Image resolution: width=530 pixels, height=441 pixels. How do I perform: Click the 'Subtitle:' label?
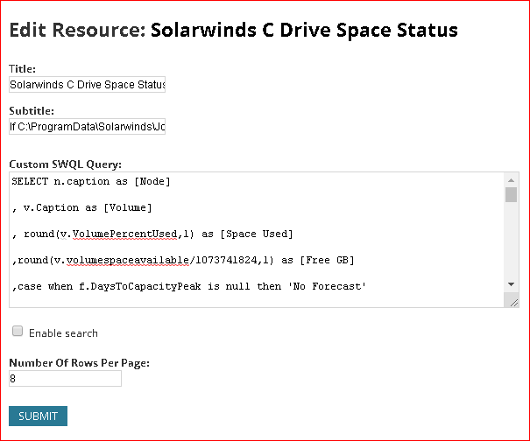[x=32, y=111]
